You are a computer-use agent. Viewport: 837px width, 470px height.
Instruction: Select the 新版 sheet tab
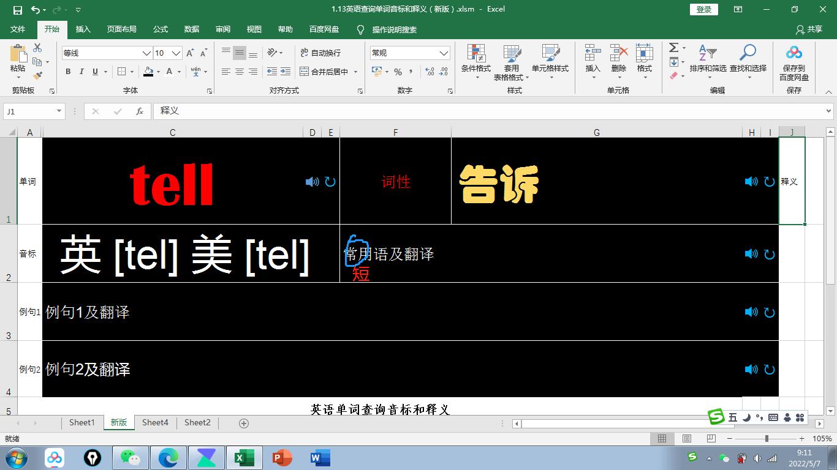[x=118, y=422]
